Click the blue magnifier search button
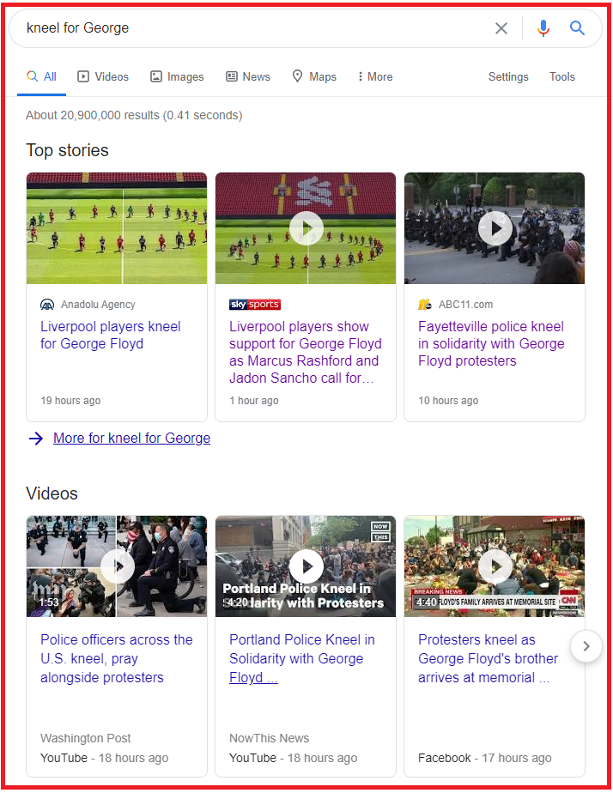The height and width of the screenshot is (793, 613). (577, 27)
